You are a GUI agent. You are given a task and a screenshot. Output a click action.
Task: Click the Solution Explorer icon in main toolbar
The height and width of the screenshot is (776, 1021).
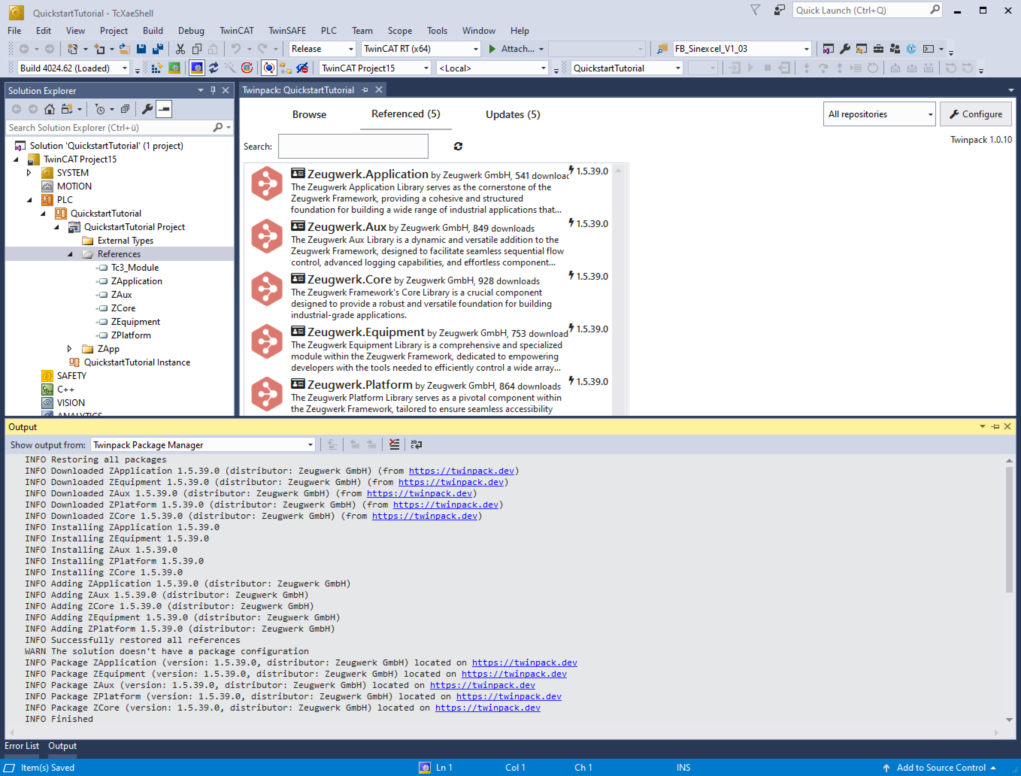pos(828,48)
